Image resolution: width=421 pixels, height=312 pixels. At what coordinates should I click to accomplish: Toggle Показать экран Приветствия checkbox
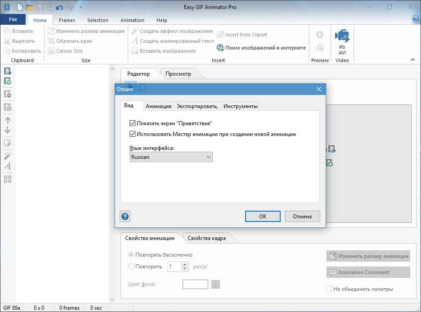[132, 123]
